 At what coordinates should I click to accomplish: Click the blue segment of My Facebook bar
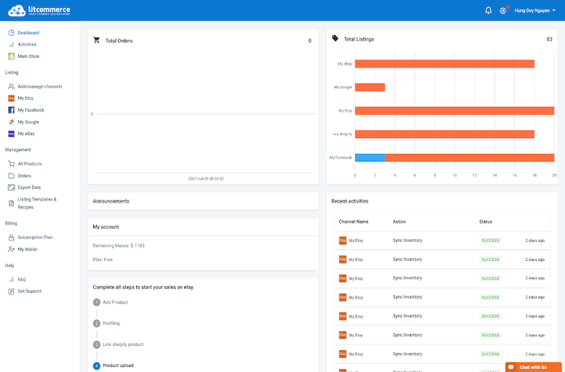click(370, 158)
